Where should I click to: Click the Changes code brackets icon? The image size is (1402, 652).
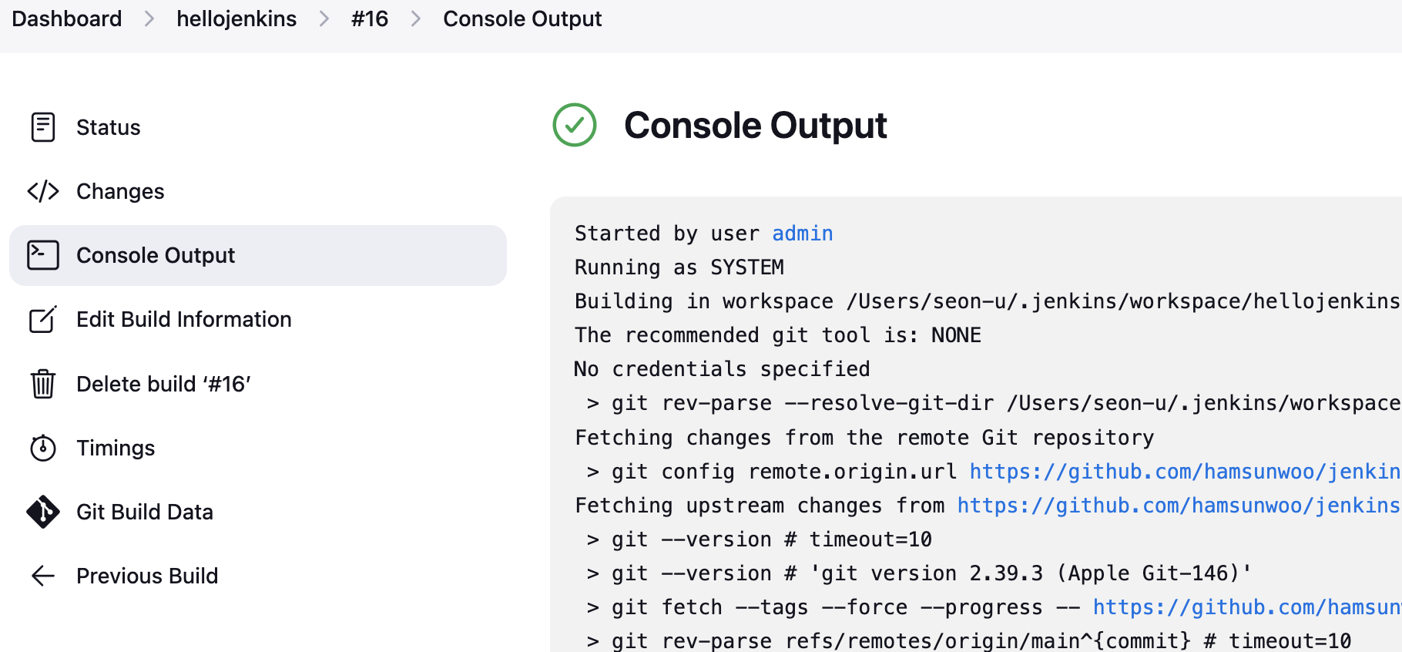pyautogui.click(x=43, y=191)
